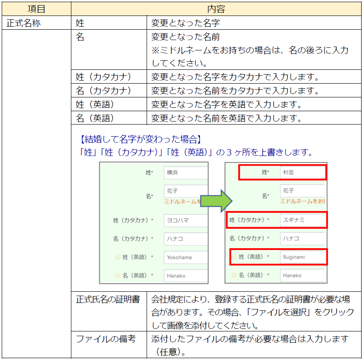Click the 姓 field containing 杉並

point(302,172)
